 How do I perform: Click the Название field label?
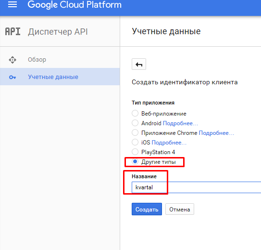pos(144,176)
